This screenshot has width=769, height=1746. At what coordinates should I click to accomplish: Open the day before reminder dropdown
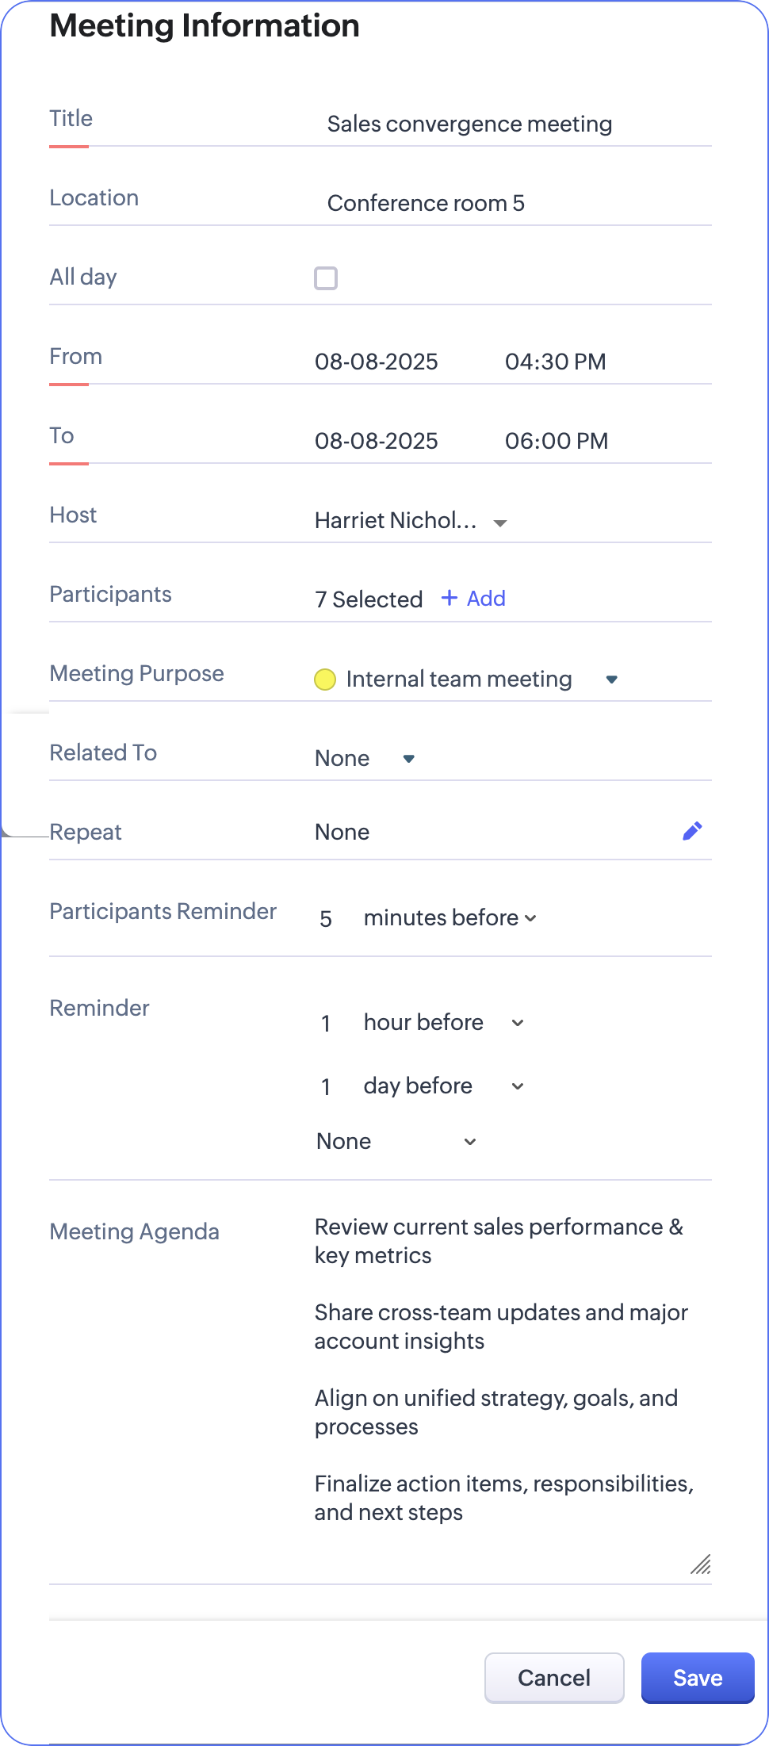(518, 1086)
